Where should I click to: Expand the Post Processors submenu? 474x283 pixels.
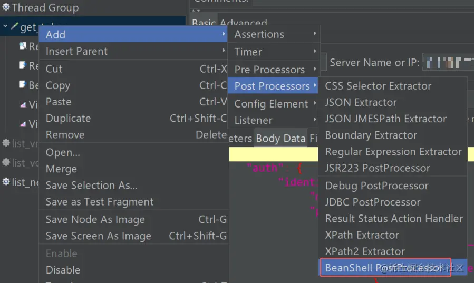coord(273,86)
